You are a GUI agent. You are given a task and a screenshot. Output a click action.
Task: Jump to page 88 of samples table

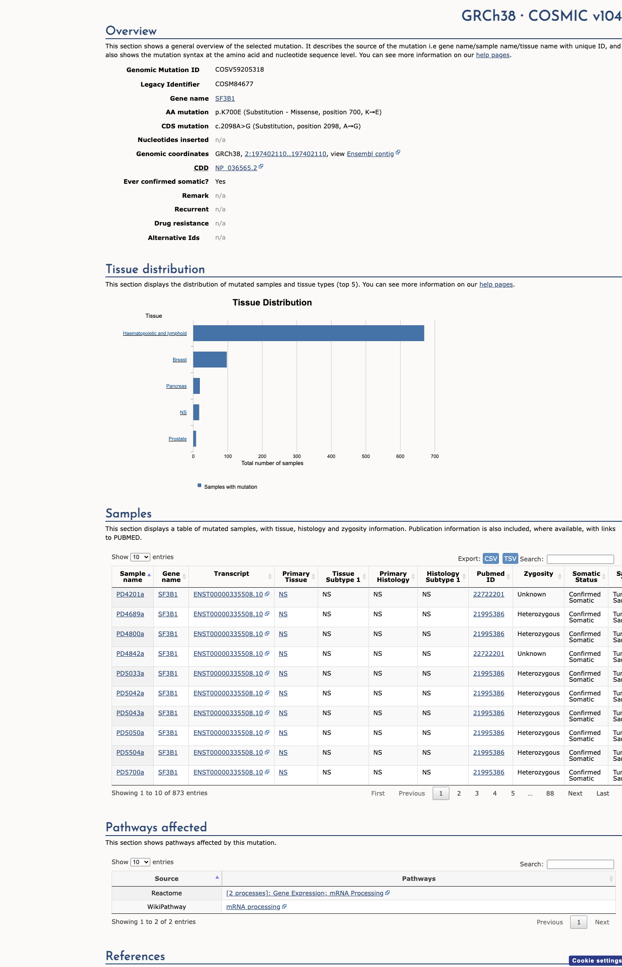coord(550,793)
